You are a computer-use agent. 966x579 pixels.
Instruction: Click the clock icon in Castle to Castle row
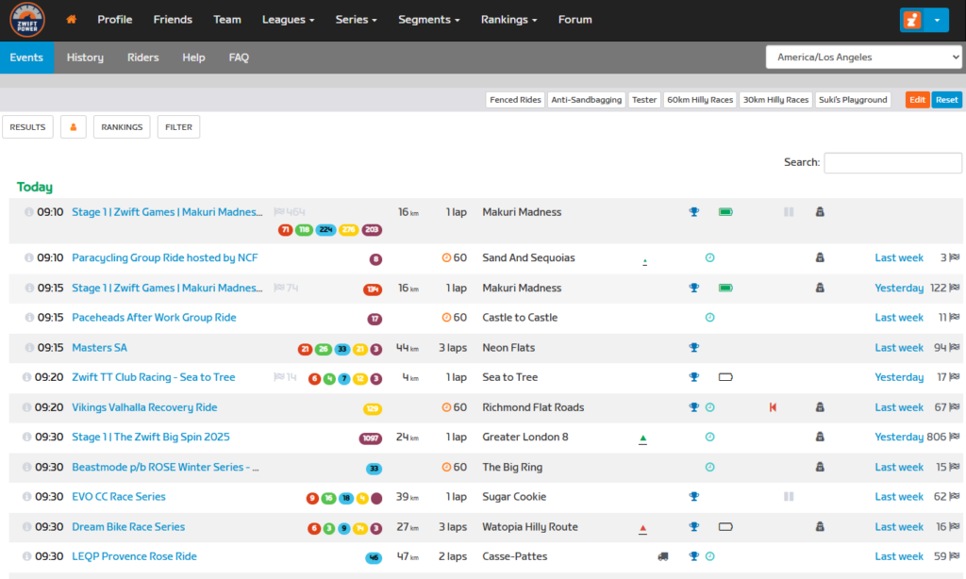click(x=709, y=318)
